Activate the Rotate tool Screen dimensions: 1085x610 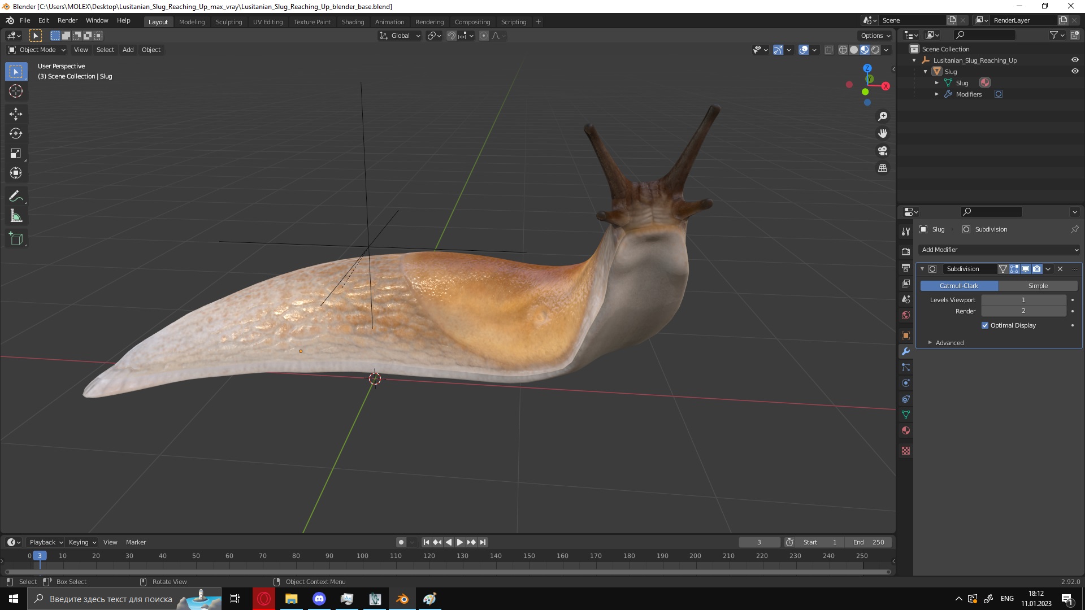click(x=16, y=133)
